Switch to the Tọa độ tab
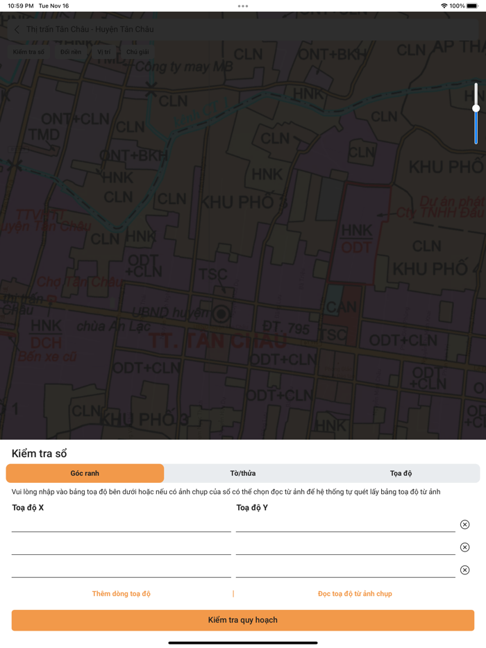The width and height of the screenshot is (486, 648). tap(401, 473)
